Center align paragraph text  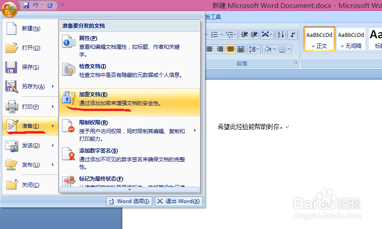pyautogui.click(x=209, y=49)
